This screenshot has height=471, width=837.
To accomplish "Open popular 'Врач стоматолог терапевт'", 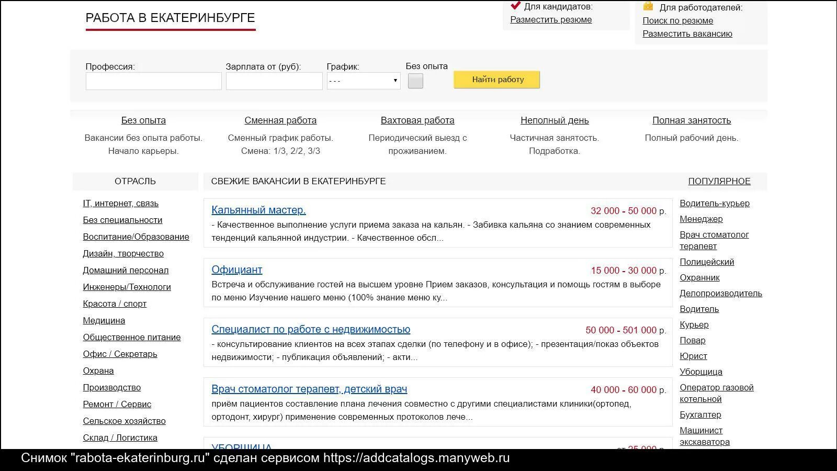I will click(x=714, y=241).
